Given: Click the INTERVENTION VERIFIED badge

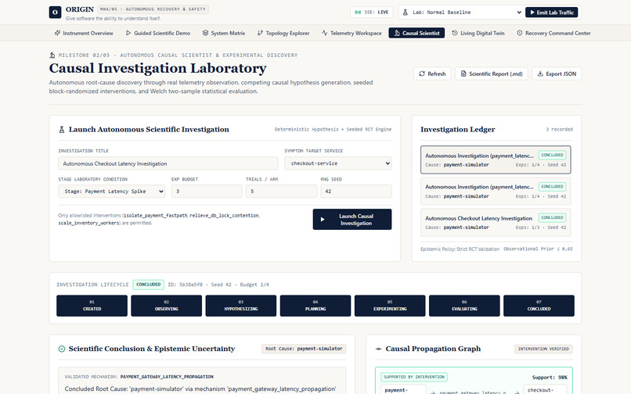Looking at the screenshot, I should click(x=543, y=349).
